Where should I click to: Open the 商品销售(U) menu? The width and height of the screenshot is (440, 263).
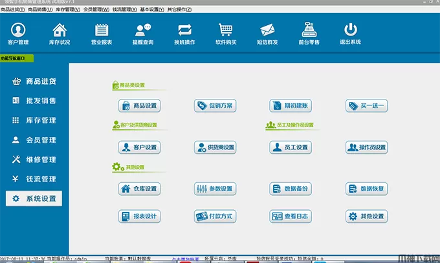pos(40,9)
